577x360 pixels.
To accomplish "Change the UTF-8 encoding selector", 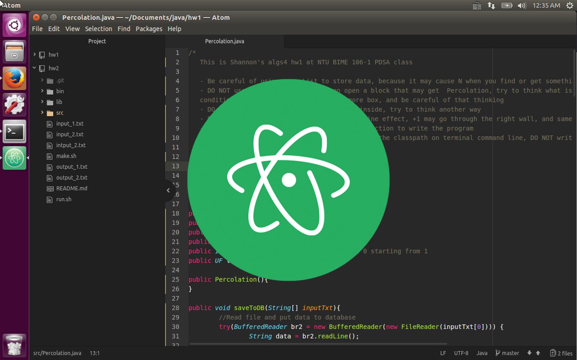I will point(461,353).
